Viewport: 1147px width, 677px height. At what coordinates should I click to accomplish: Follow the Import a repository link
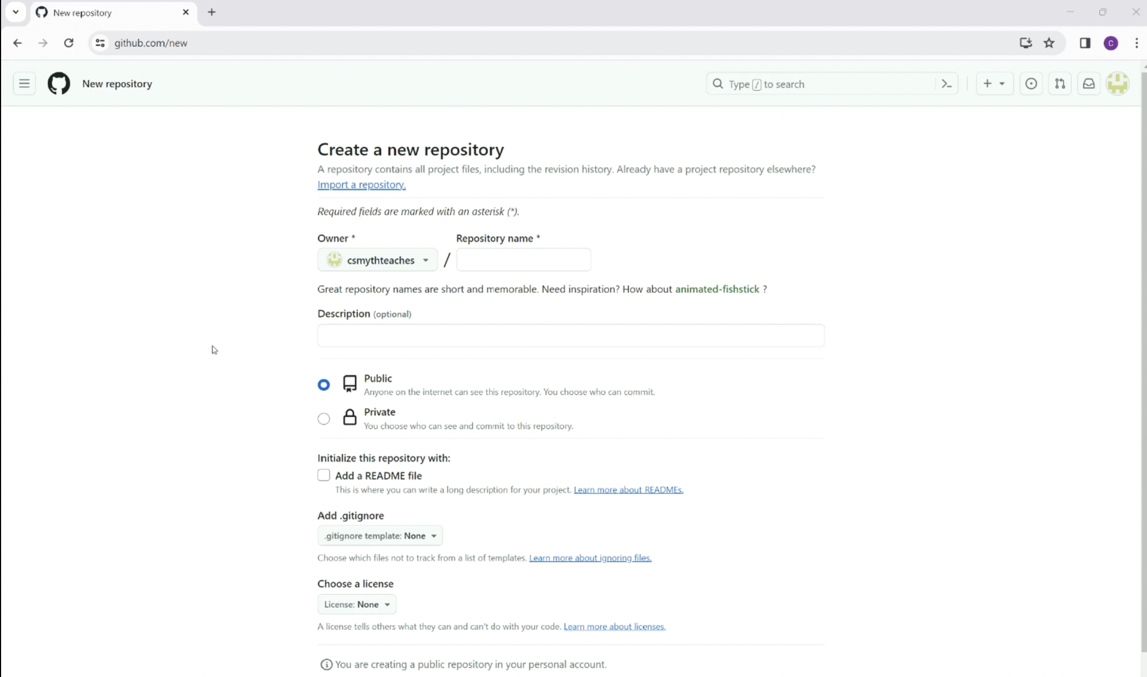pos(361,184)
